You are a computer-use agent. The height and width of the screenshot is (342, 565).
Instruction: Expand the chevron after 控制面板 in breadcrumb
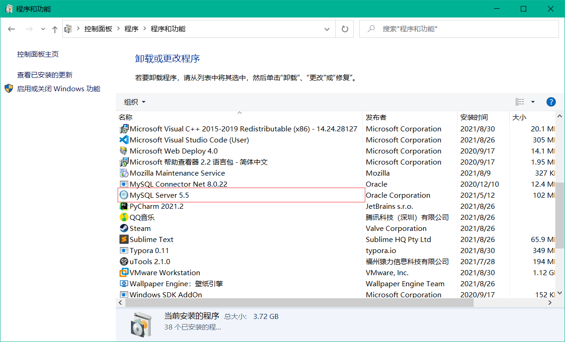point(119,29)
